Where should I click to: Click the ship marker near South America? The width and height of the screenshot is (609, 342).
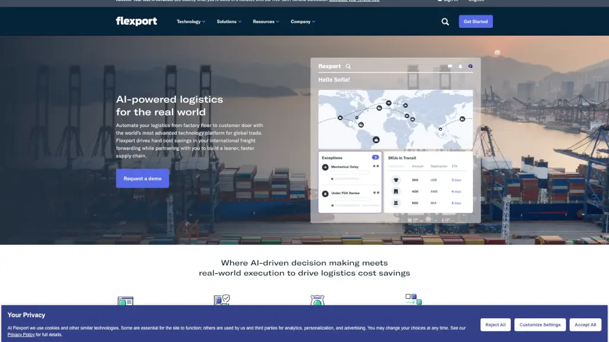tap(376, 140)
